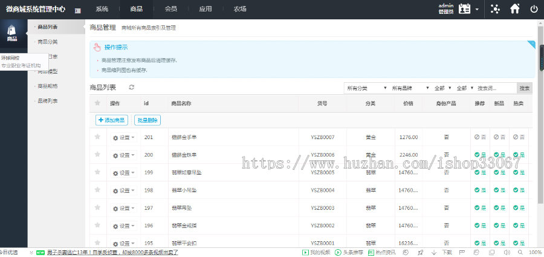Toggle 热卖 status for product 200
Screen dimensions: 544x257
(519, 155)
